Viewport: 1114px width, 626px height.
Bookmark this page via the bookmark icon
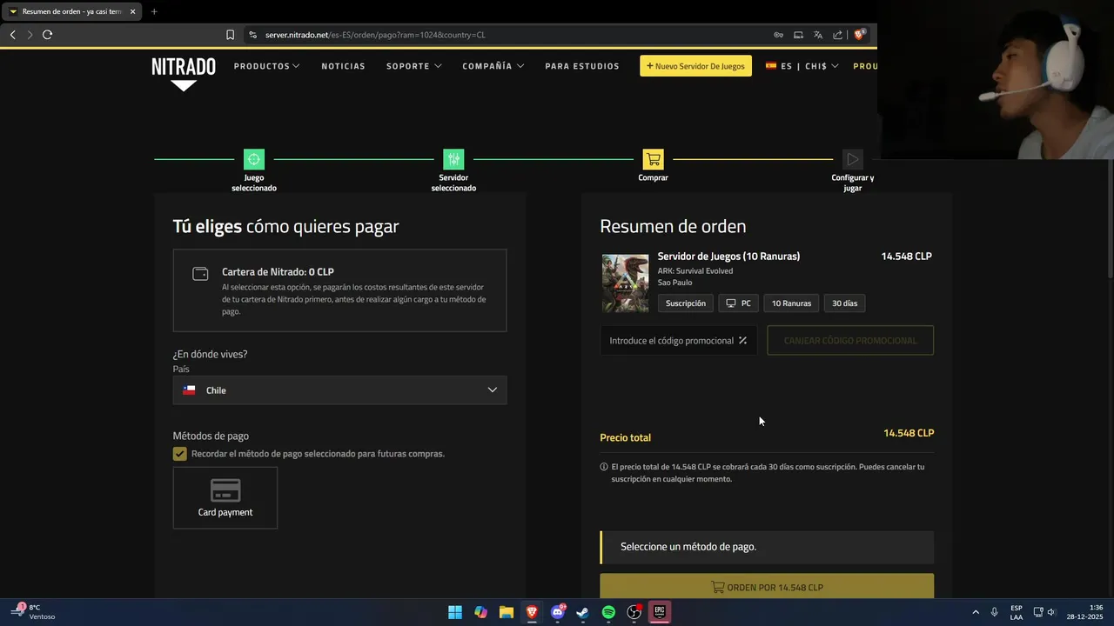point(230,35)
